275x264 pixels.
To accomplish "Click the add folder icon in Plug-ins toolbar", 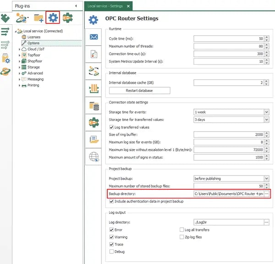I will point(38,18).
